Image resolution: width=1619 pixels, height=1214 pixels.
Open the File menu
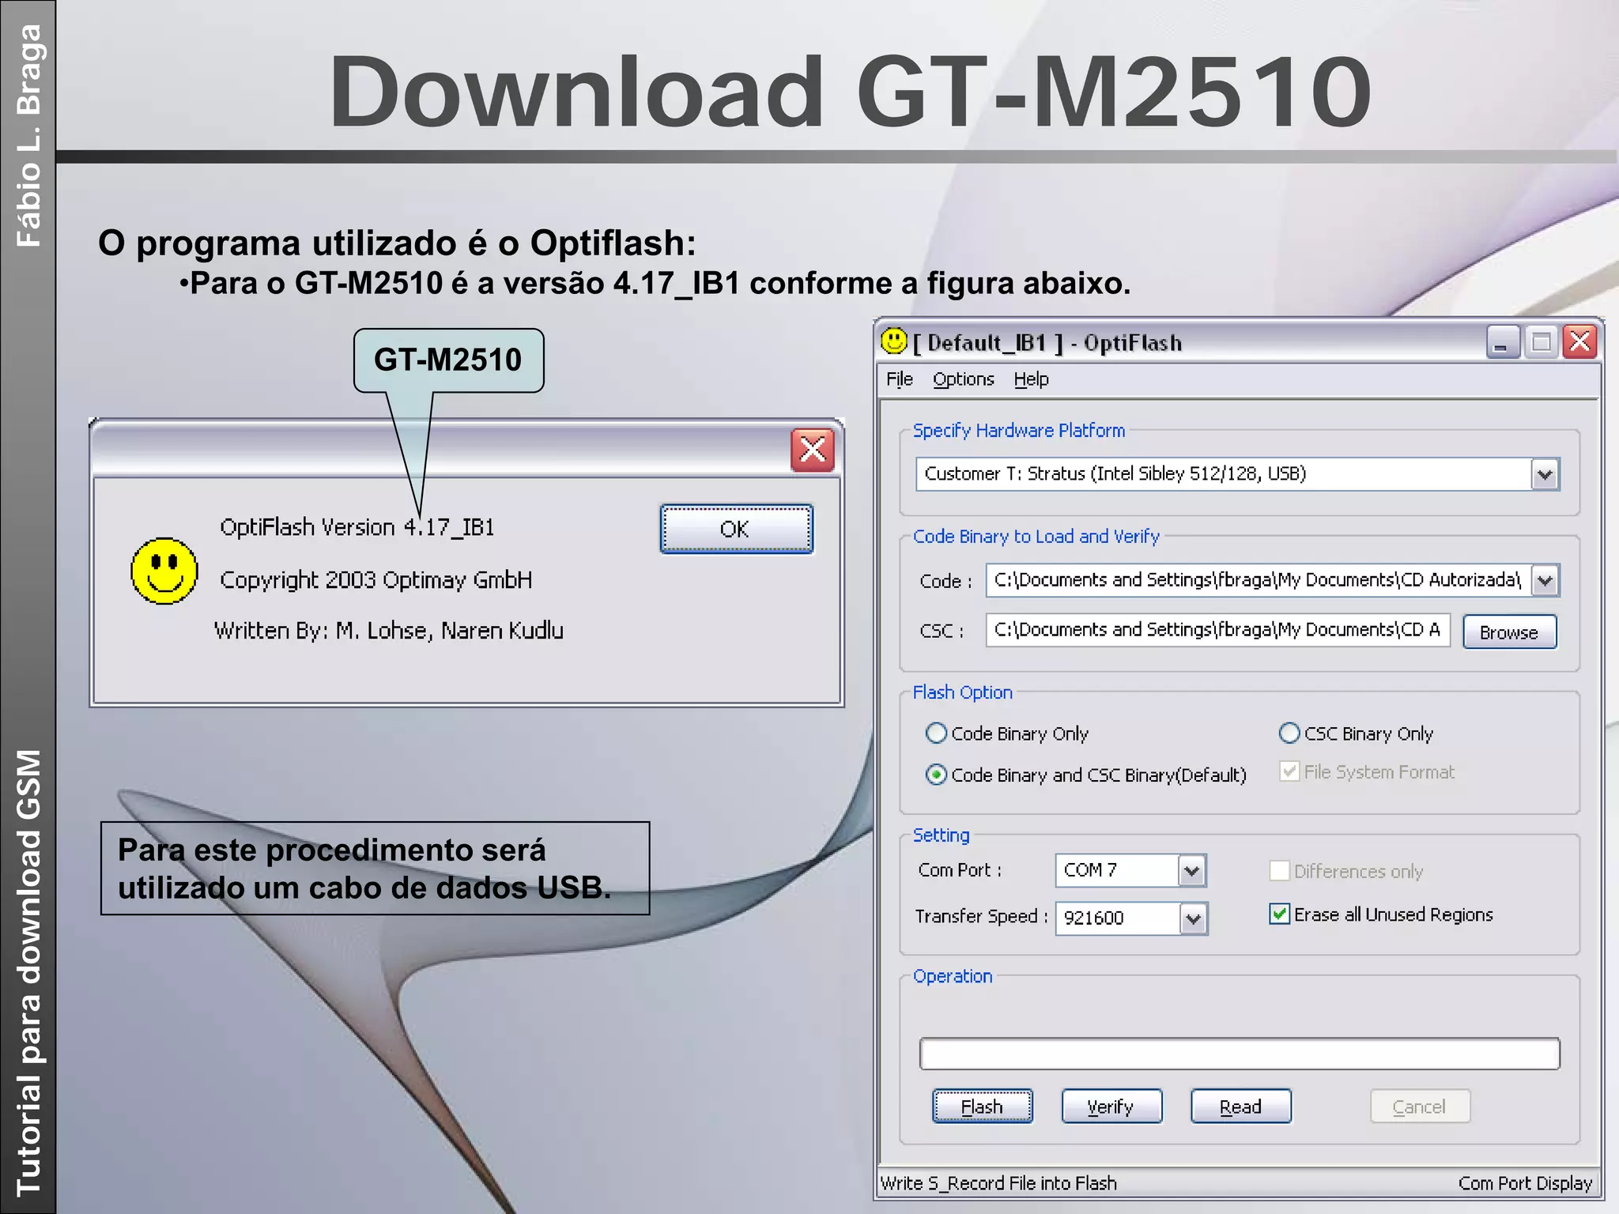click(x=899, y=379)
